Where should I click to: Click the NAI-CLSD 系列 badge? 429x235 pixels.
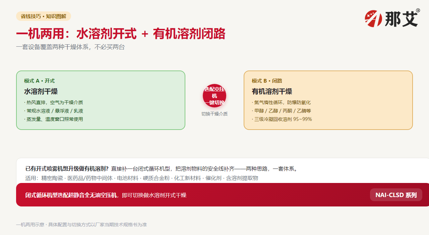coord(396,195)
